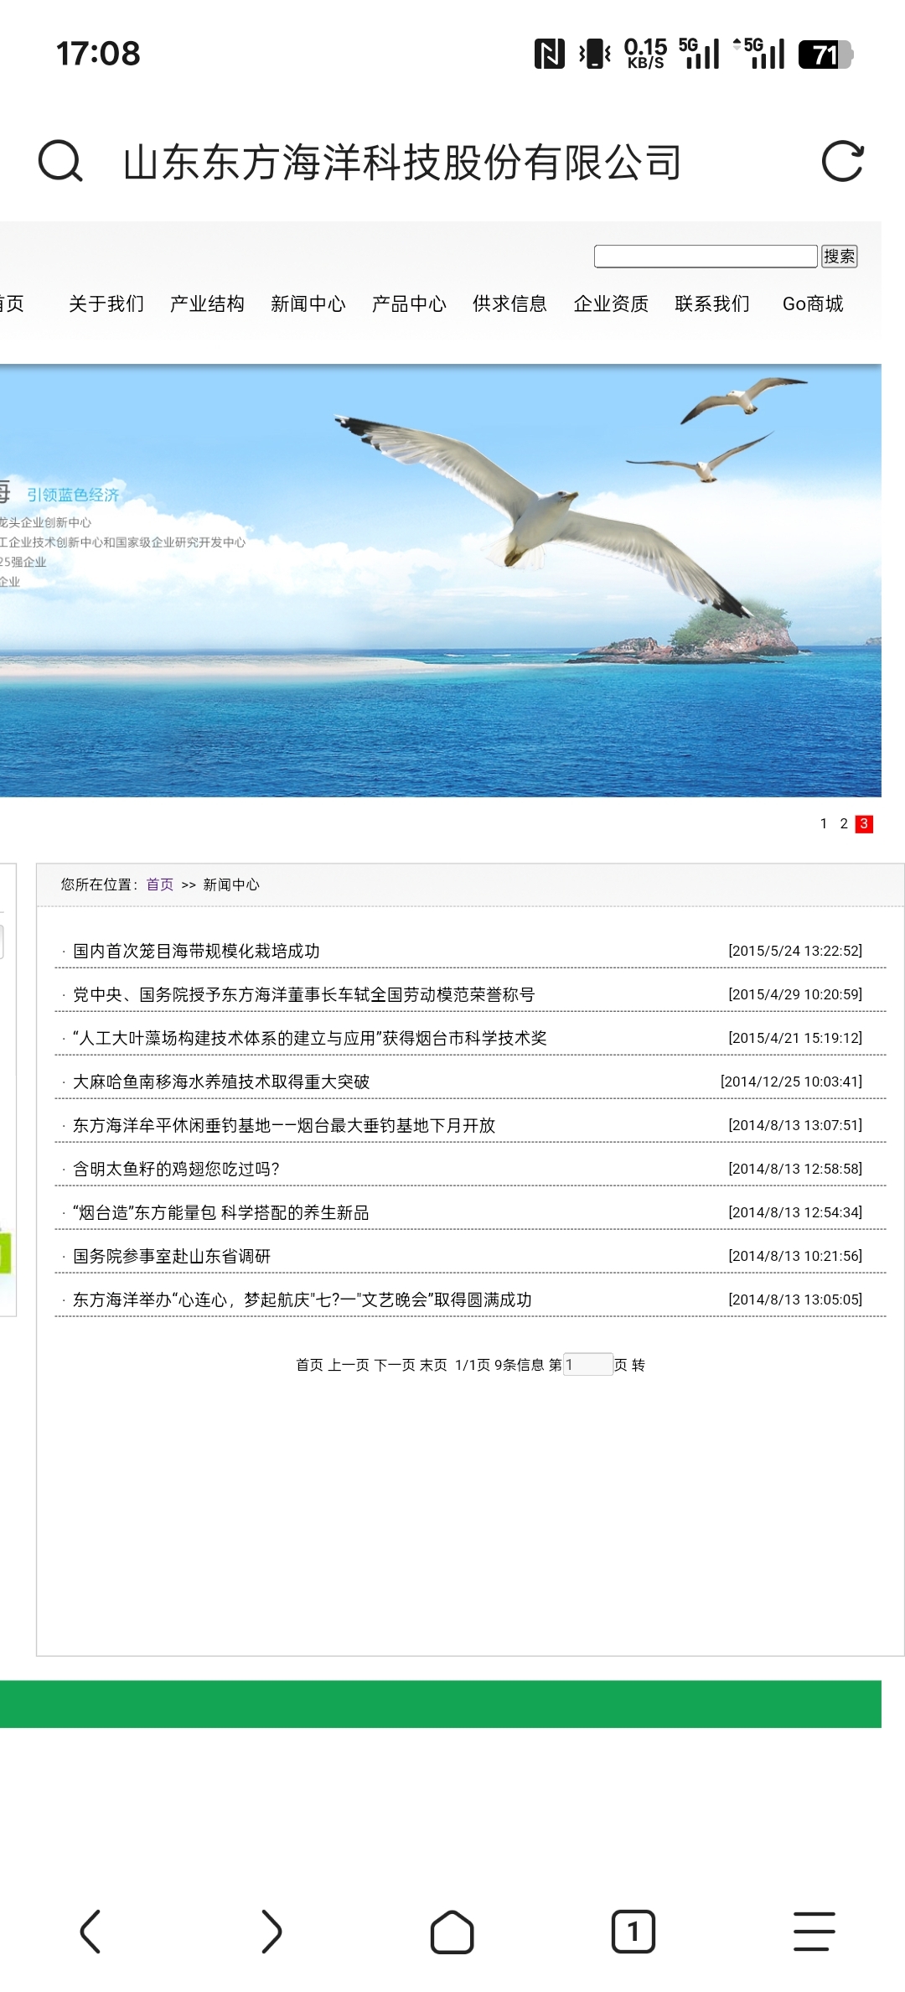Click the 转 jump button

point(639,1365)
